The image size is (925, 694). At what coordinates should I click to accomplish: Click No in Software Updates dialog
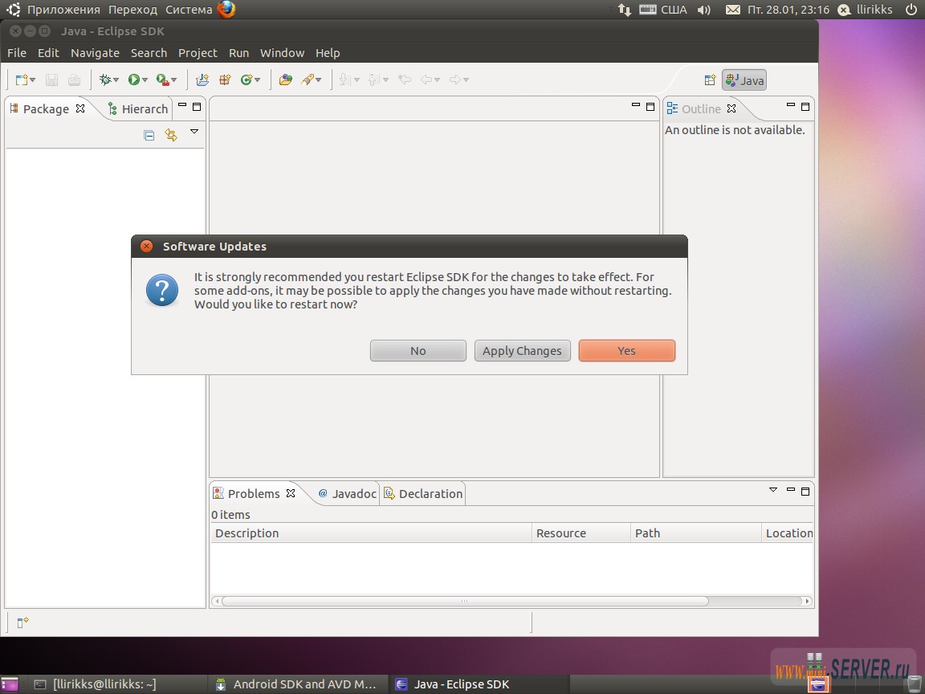(x=418, y=350)
